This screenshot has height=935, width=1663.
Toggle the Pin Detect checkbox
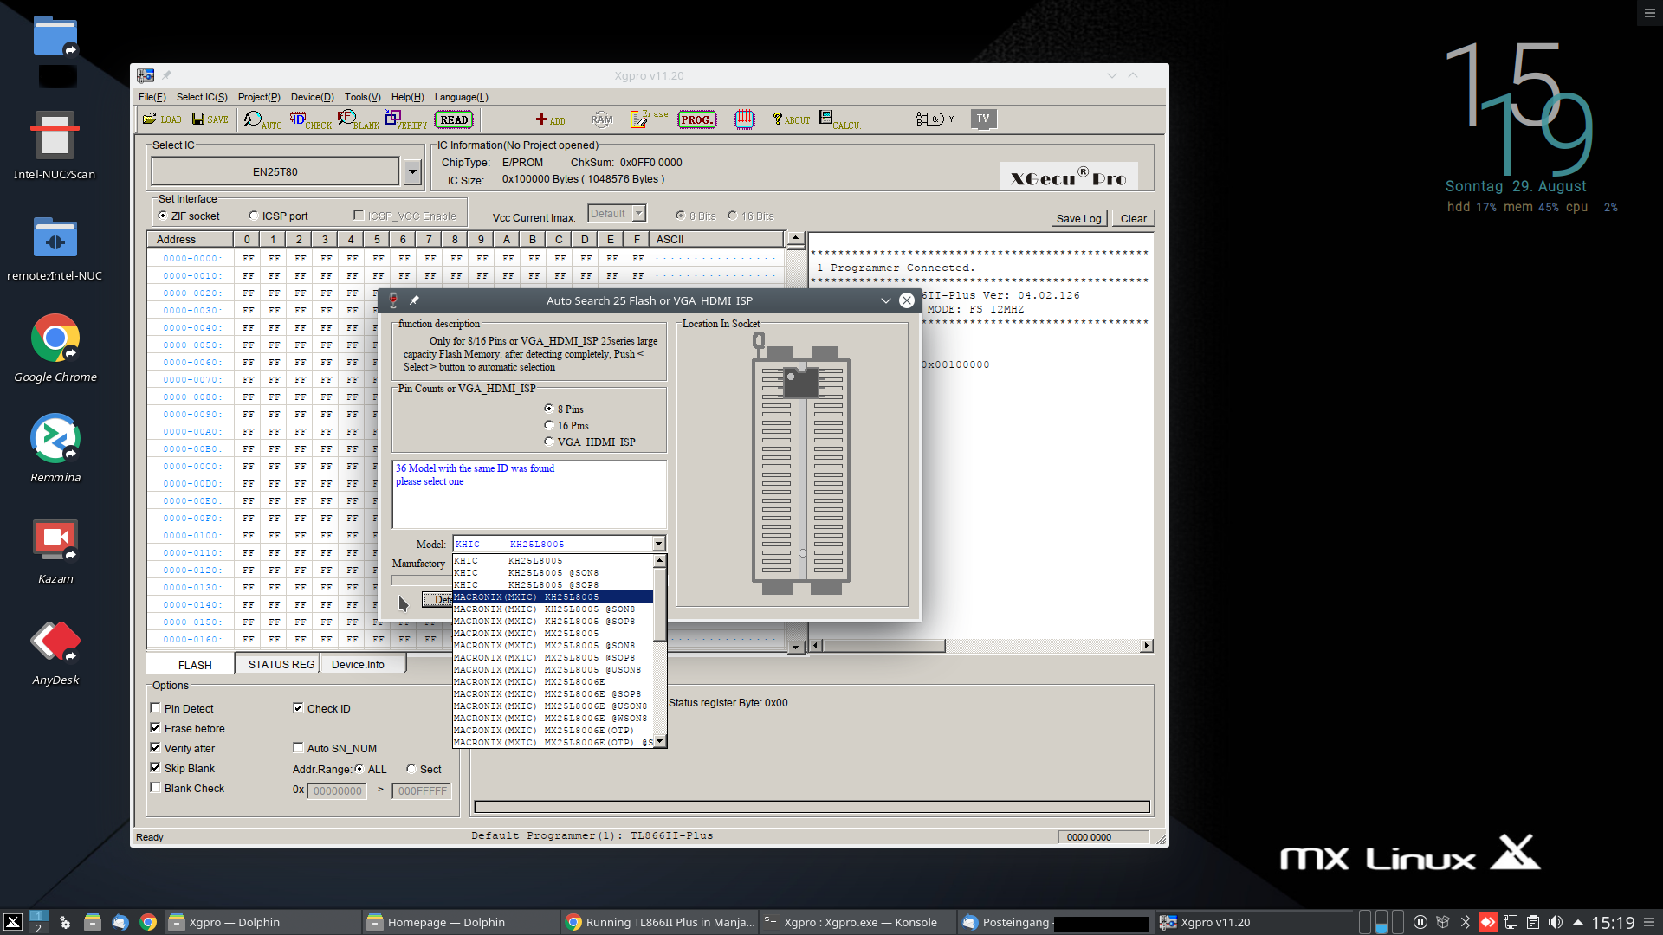coord(156,708)
